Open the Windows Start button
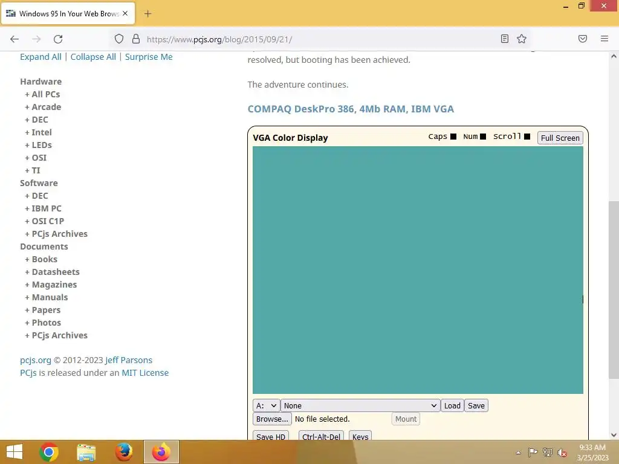The image size is (619, 464). [15, 452]
